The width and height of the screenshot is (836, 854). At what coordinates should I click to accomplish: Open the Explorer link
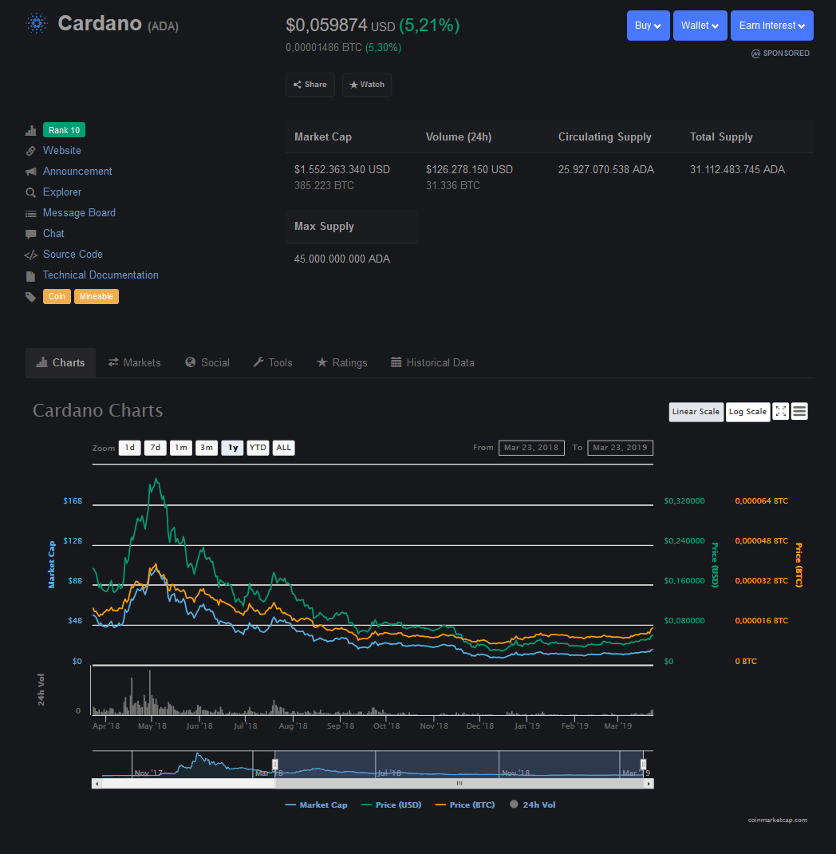(x=62, y=192)
